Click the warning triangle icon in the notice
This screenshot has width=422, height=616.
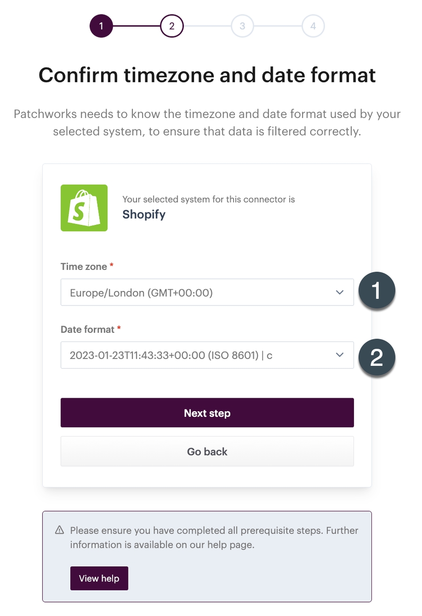click(x=59, y=531)
